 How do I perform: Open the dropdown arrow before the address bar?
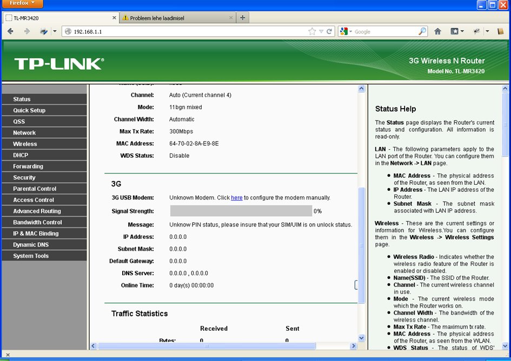point(55,31)
